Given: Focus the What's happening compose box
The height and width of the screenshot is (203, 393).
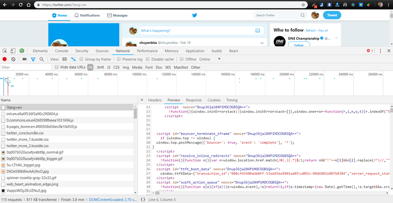Looking at the screenshot, I should (x=201, y=31).
